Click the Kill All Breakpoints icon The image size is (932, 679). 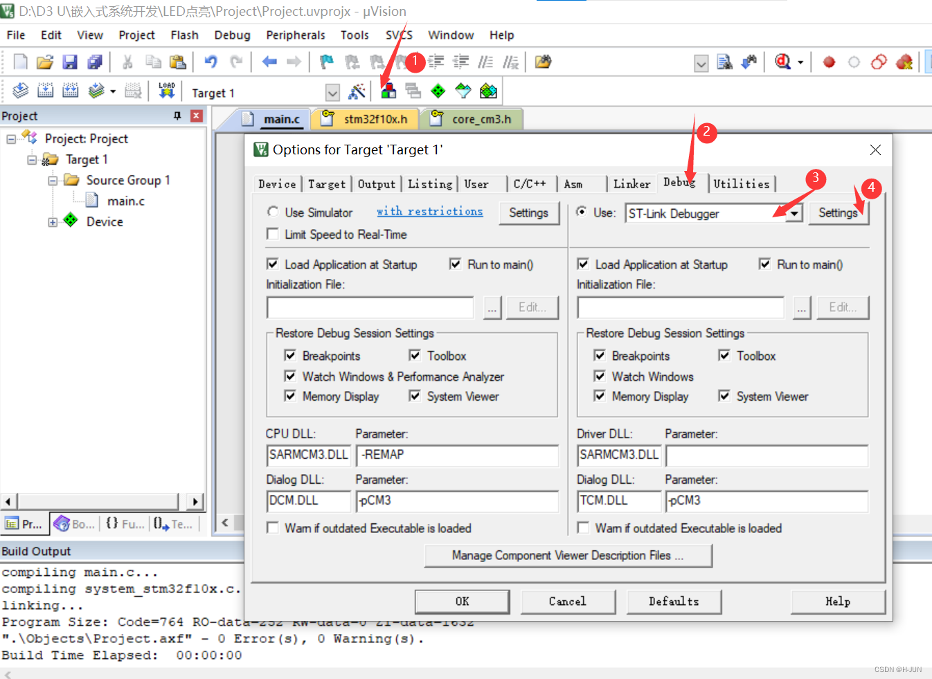pyautogui.click(x=904, y=62)
